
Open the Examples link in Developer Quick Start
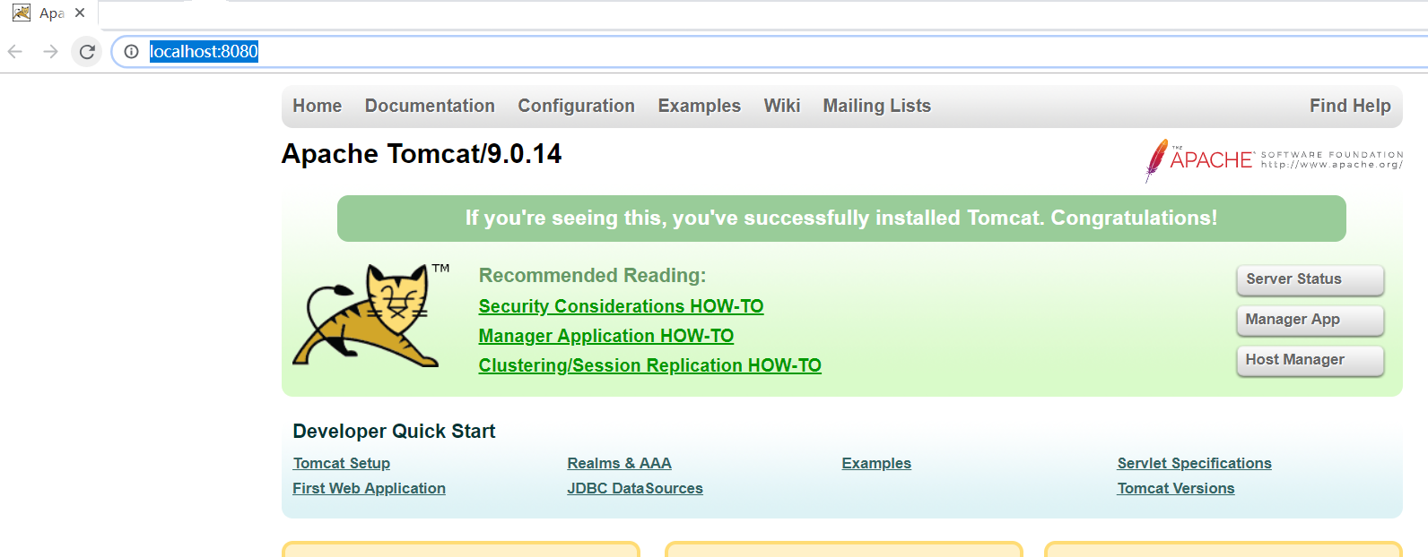point(876,463)
